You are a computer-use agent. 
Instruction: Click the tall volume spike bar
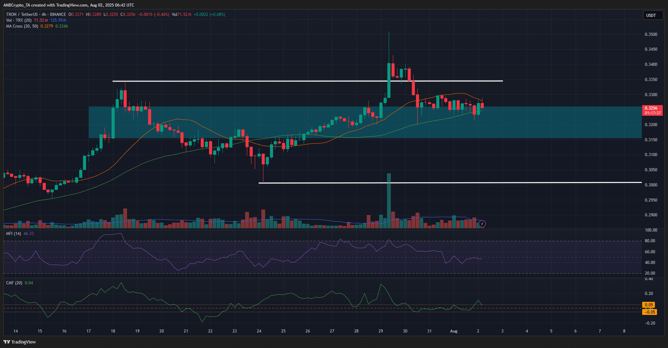coord(389,201)
